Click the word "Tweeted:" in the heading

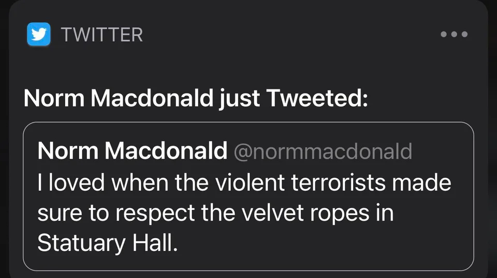317,98
